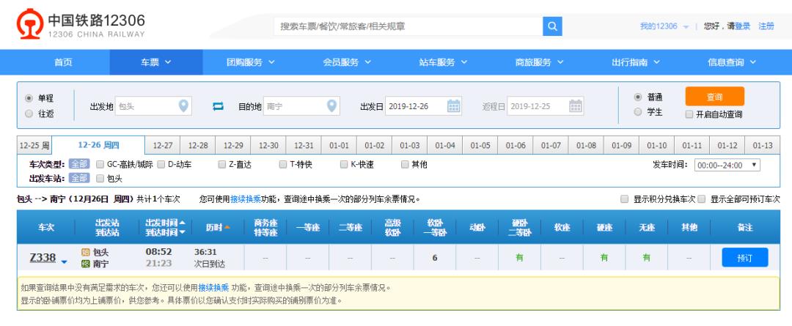Click the 出发地 input field

pyautogui.click(x=153, y=106)
